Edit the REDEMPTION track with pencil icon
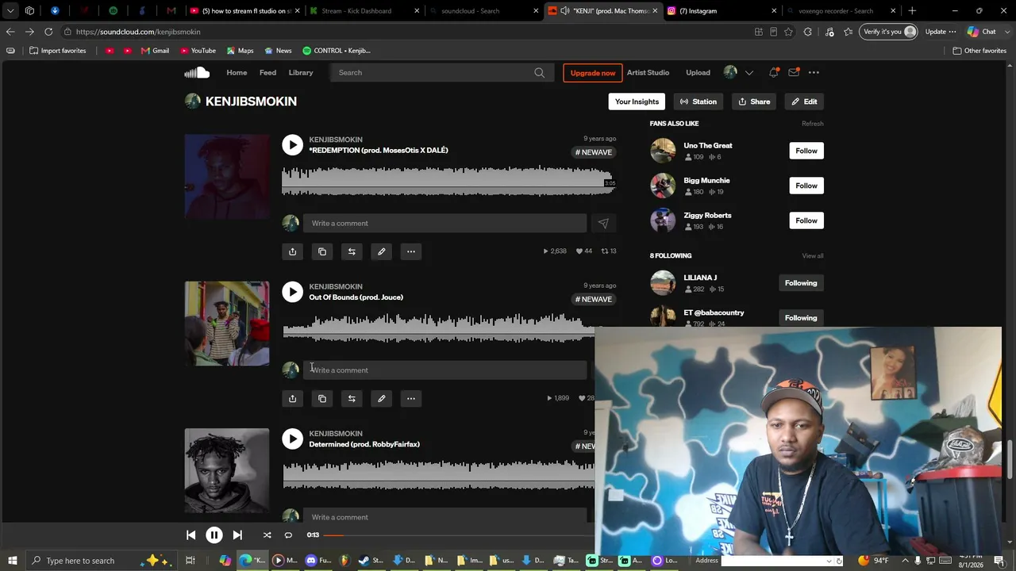1016x571 pixels. 382,251
